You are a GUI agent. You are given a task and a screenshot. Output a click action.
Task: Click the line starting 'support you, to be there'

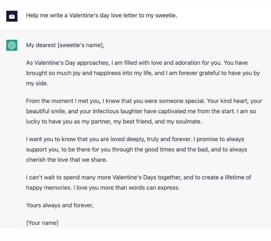[x=137, y=150]
